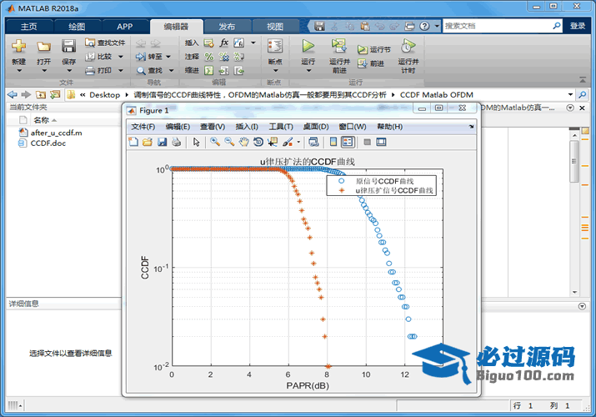The image size is (596, 417).
Task: Click 查找文件 Find Files button
Action: pyautogui.click(x=105, y=43)
